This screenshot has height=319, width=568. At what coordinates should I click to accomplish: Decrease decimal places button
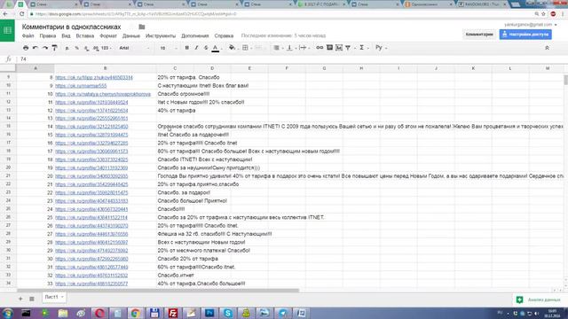tap(86, 48)
